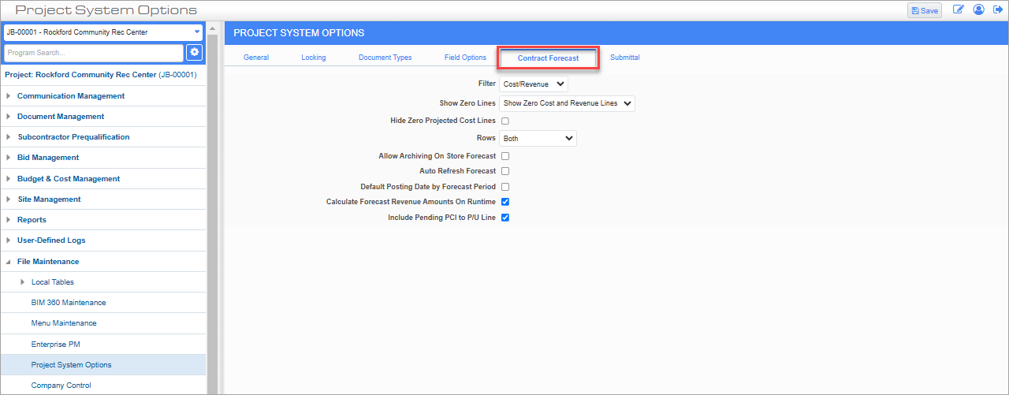
Task: Click the sidebar vertical scrollbar thumb
Action: pyautogui.click(x=212, y=213)
